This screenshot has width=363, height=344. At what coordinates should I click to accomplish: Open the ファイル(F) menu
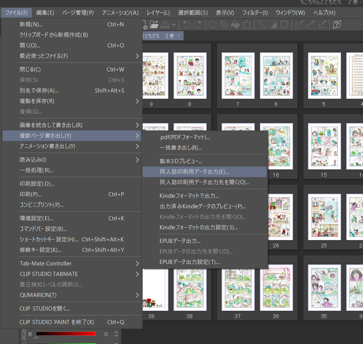pos(16,12)
